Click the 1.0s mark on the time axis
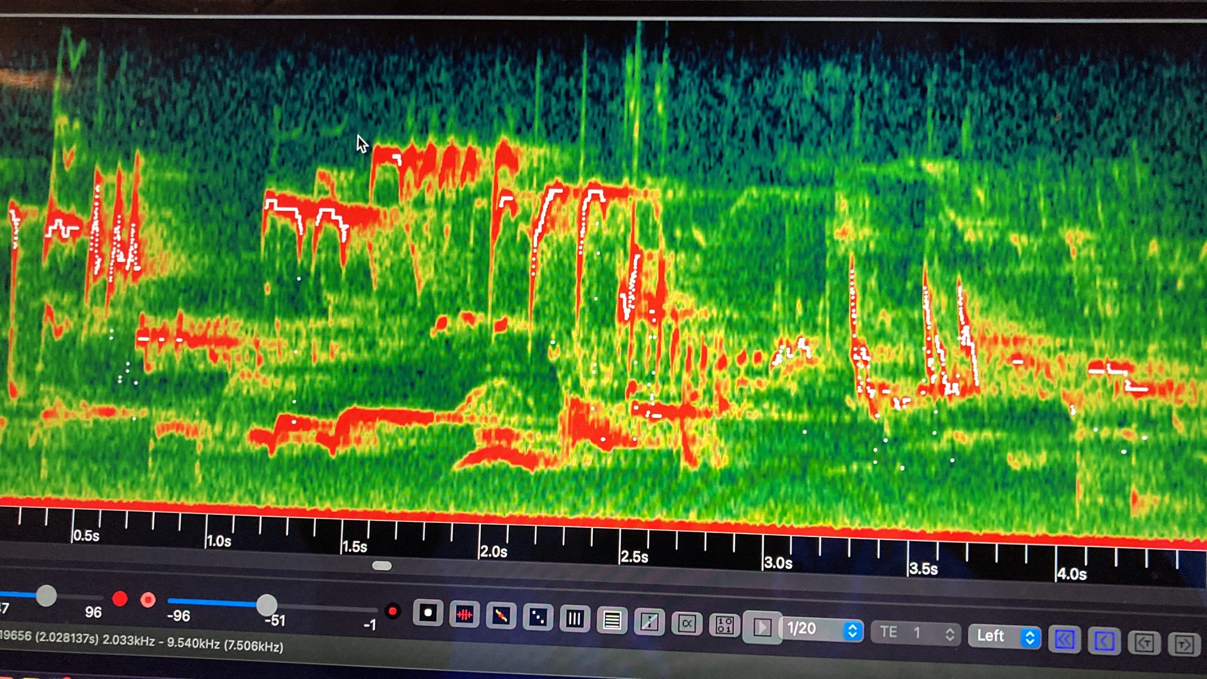Image resolution: width=1207 pixels, height=679 pixels. pyautogui.click(x=219, y=541)
